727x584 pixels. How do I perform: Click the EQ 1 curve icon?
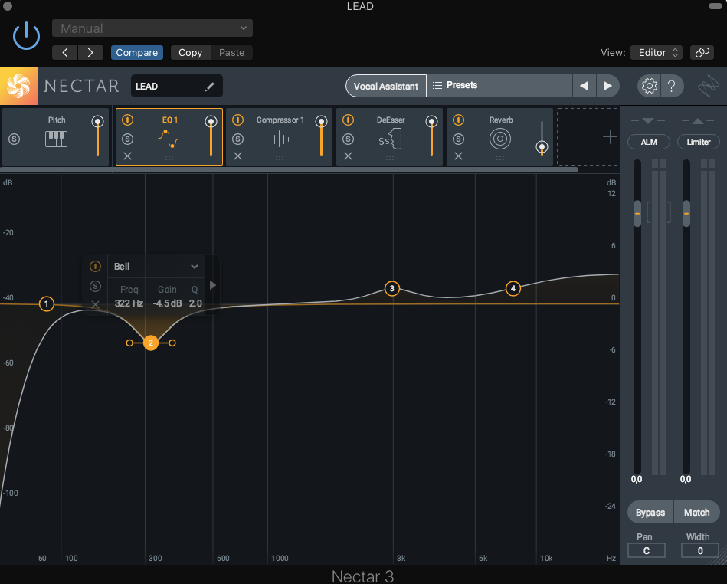[169, 139]
